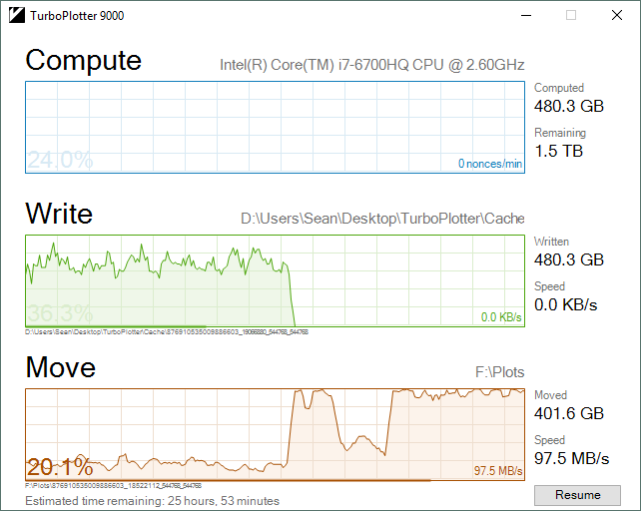Minimize the TurboPlotter 9000 window
641x511 pixels.
tap(526, 16)
